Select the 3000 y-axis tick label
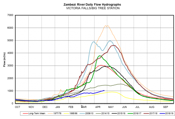 tap(10, 66)
